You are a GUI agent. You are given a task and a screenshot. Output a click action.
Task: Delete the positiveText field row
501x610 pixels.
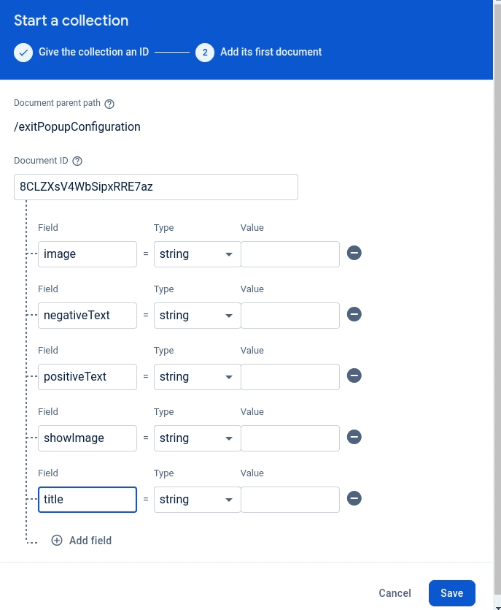(x=354, y=376)
